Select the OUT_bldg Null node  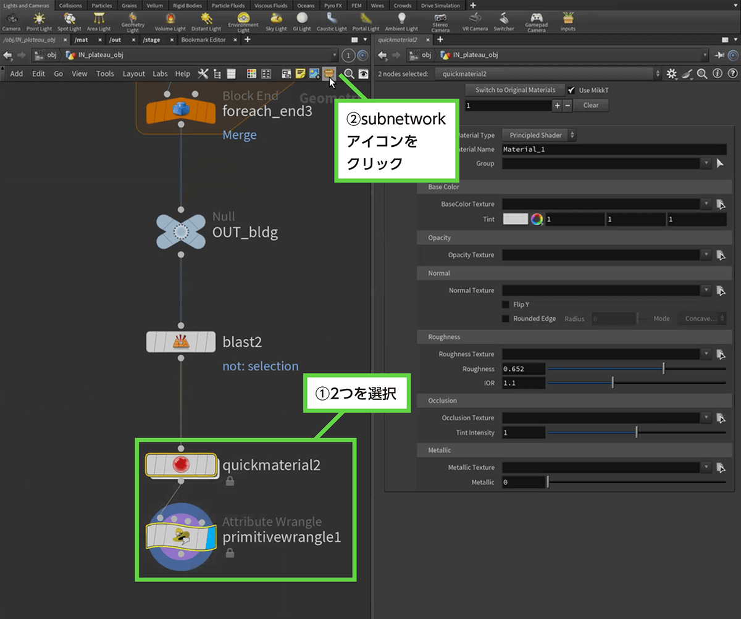tap(180, 232)
